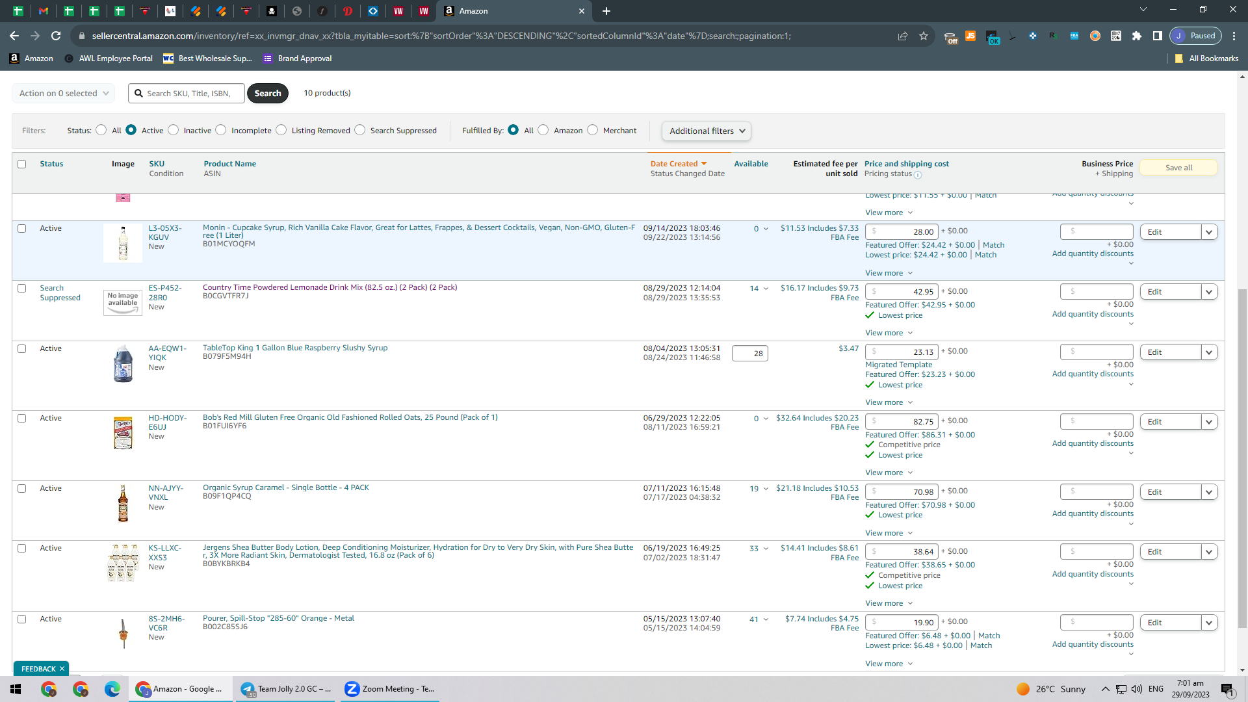Bookmark this page with the star icon
Viewport: 1248px width, 702px height.
pyautogui.click(x=924, y=36)
